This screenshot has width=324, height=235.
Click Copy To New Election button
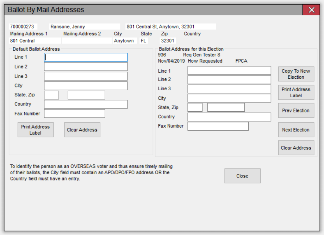296,74
